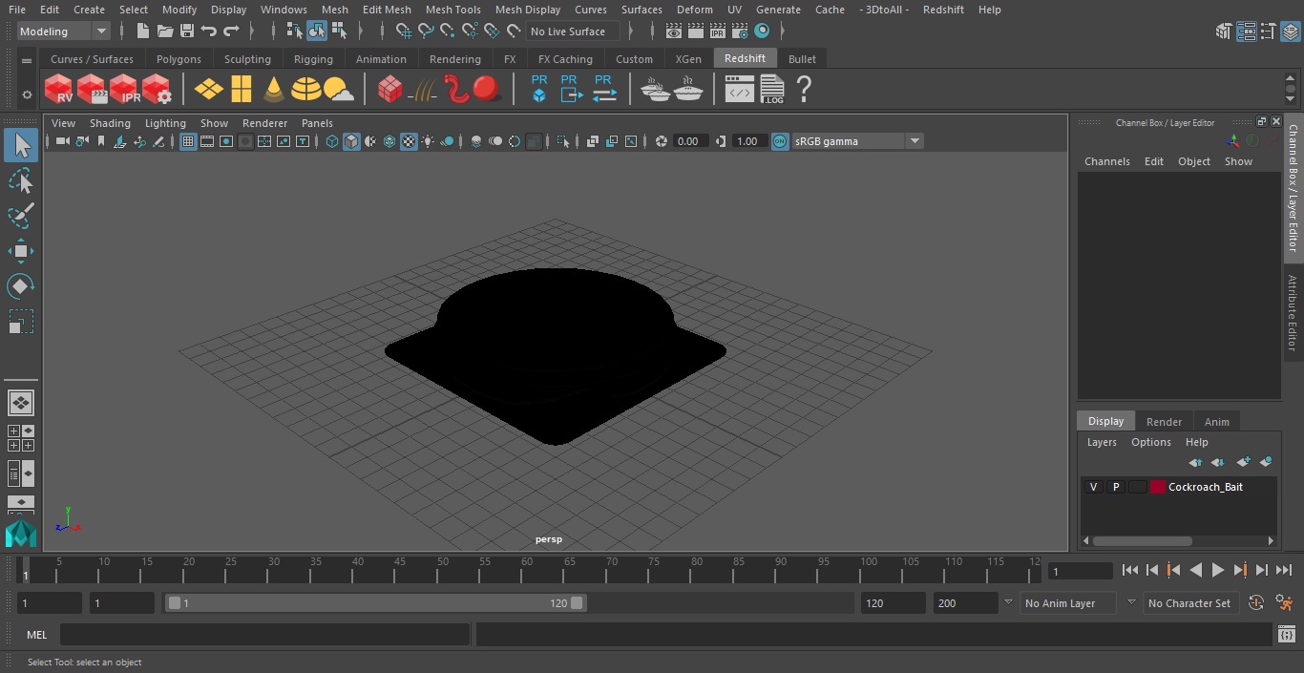
Task: Open playback range dropdown arrow near 200
Action: click(1008, 603)
